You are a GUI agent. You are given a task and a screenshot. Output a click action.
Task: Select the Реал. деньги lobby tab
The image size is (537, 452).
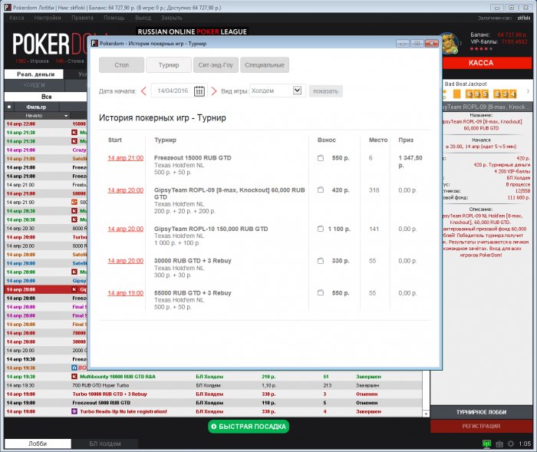coord(34,74)
